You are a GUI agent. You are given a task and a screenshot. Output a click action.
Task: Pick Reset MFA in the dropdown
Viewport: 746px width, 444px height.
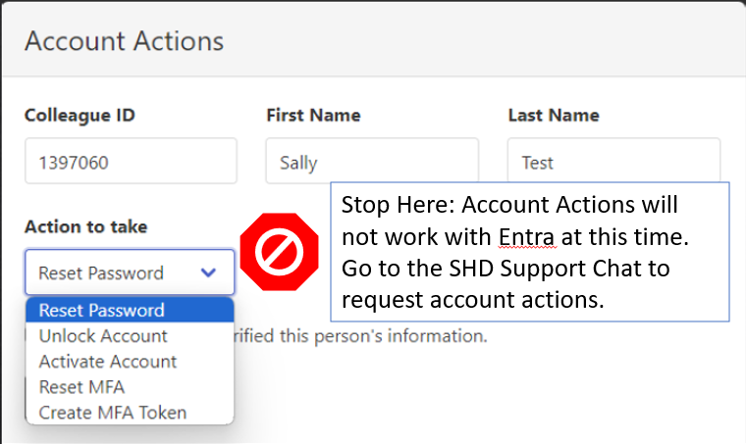pyautogui.click(x=81, y=387)
